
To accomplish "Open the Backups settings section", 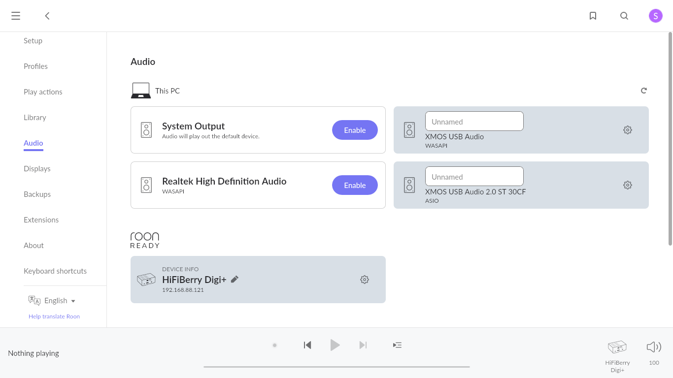I will click(x=37, y=194).
